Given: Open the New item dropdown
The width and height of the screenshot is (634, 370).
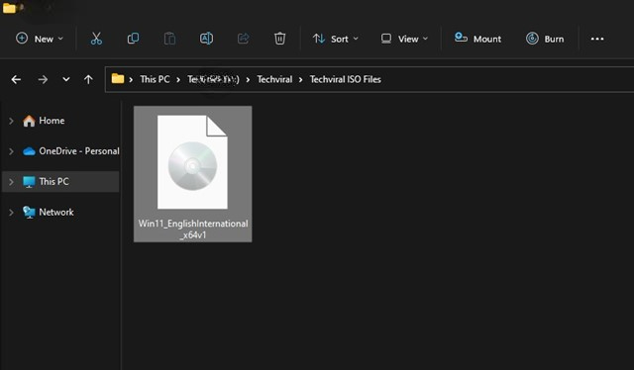Looking at the screenshot, I should tap(40, 39).
